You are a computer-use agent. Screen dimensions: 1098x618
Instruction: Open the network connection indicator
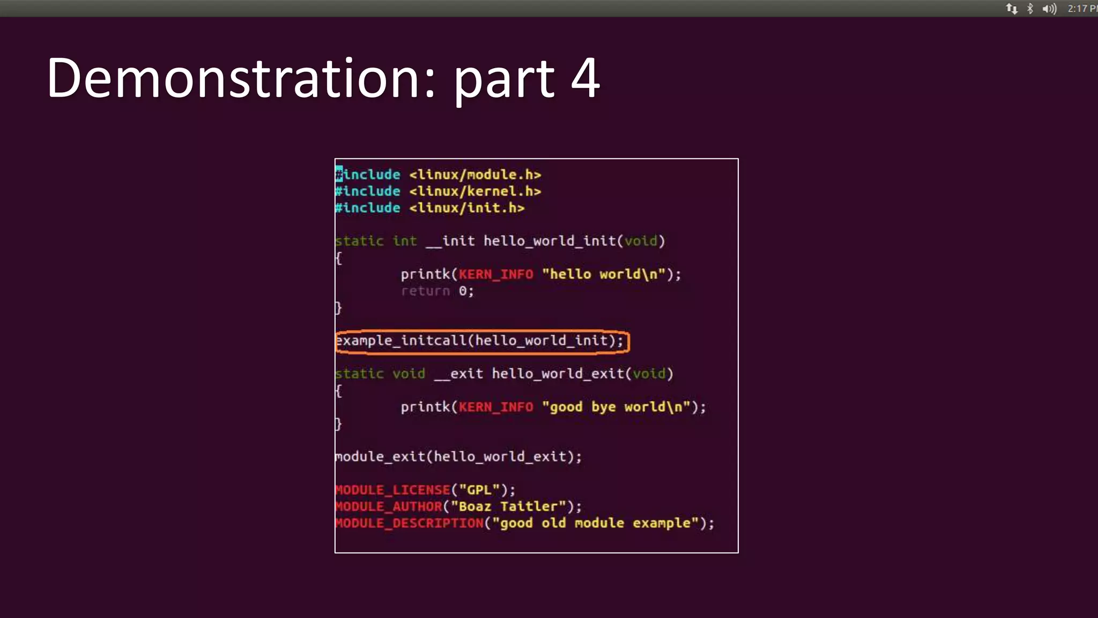tap(1012, 9)
